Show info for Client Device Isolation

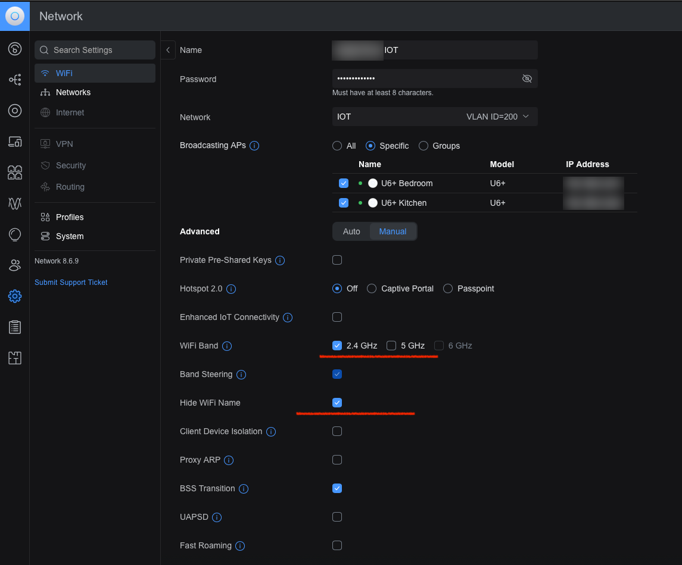pos(271,432)
